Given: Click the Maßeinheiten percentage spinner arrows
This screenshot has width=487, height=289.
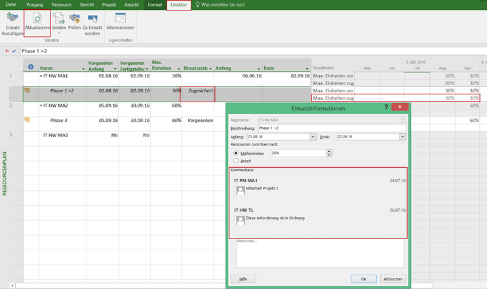Looking at the screenshot, I should coord(328,153).
